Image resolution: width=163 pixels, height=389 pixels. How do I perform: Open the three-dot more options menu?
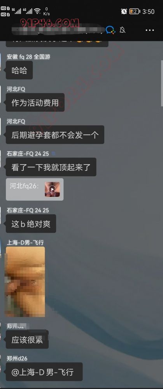150,30
